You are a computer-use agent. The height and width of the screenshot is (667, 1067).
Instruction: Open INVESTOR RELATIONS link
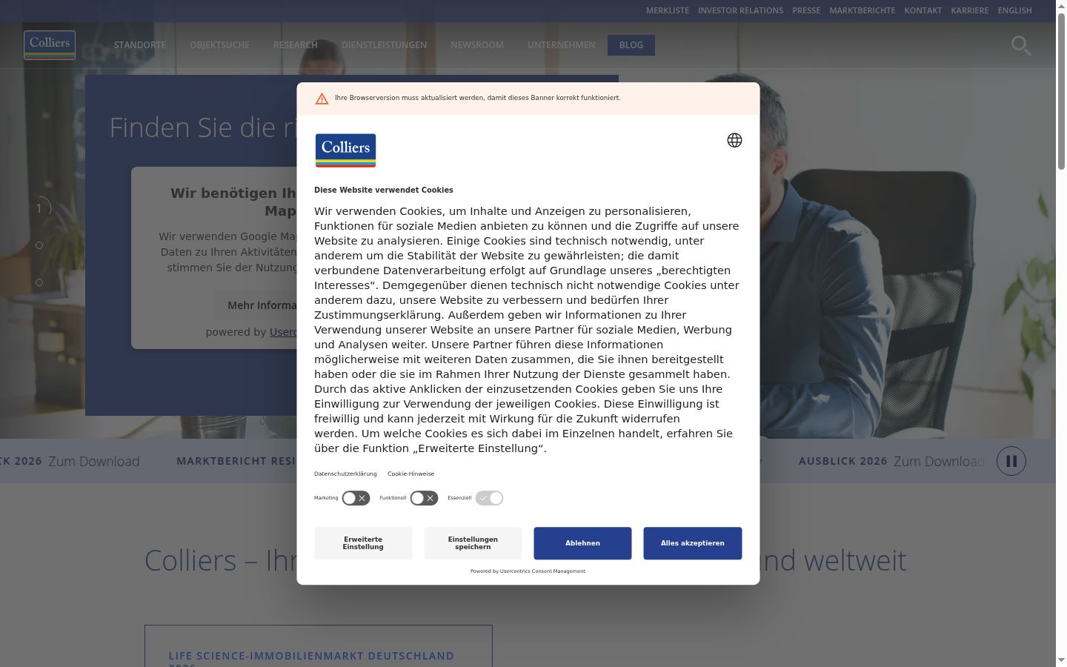(740, 10)
